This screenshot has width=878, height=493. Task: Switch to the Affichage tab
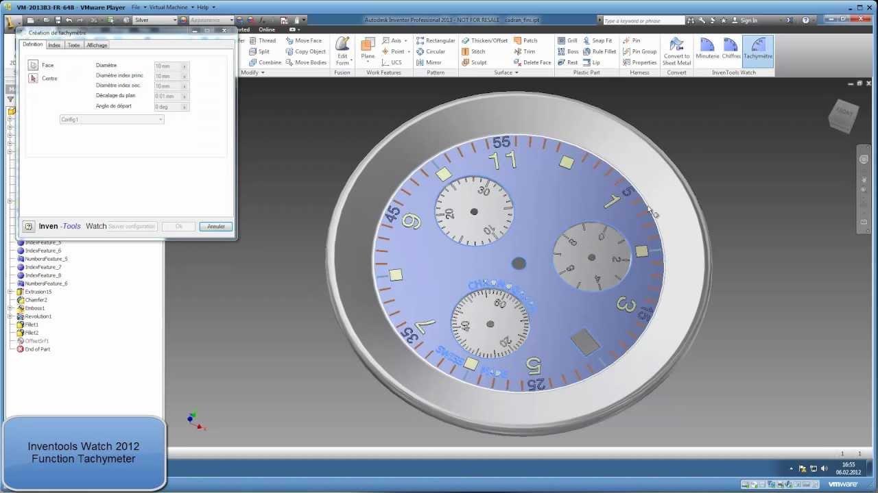(97, 45)
